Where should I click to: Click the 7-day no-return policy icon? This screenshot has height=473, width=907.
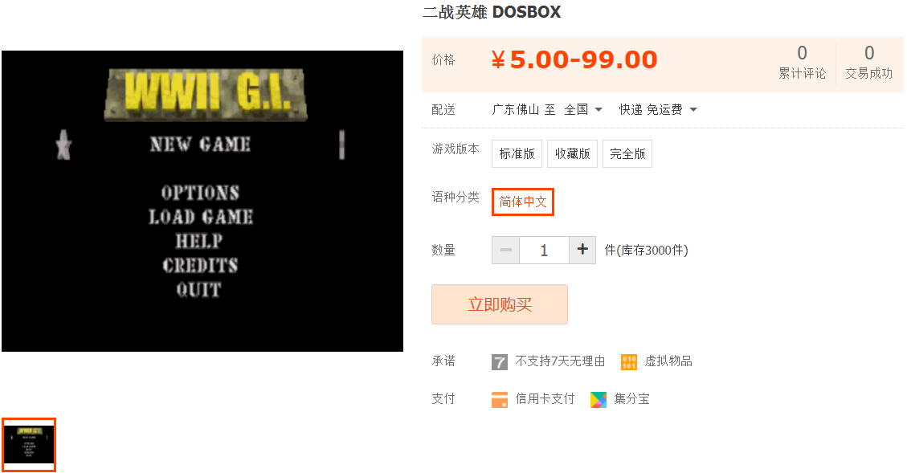click(499, 362)
